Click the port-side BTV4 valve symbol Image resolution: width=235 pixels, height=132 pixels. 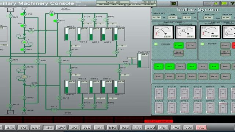(x=82, y=19)
